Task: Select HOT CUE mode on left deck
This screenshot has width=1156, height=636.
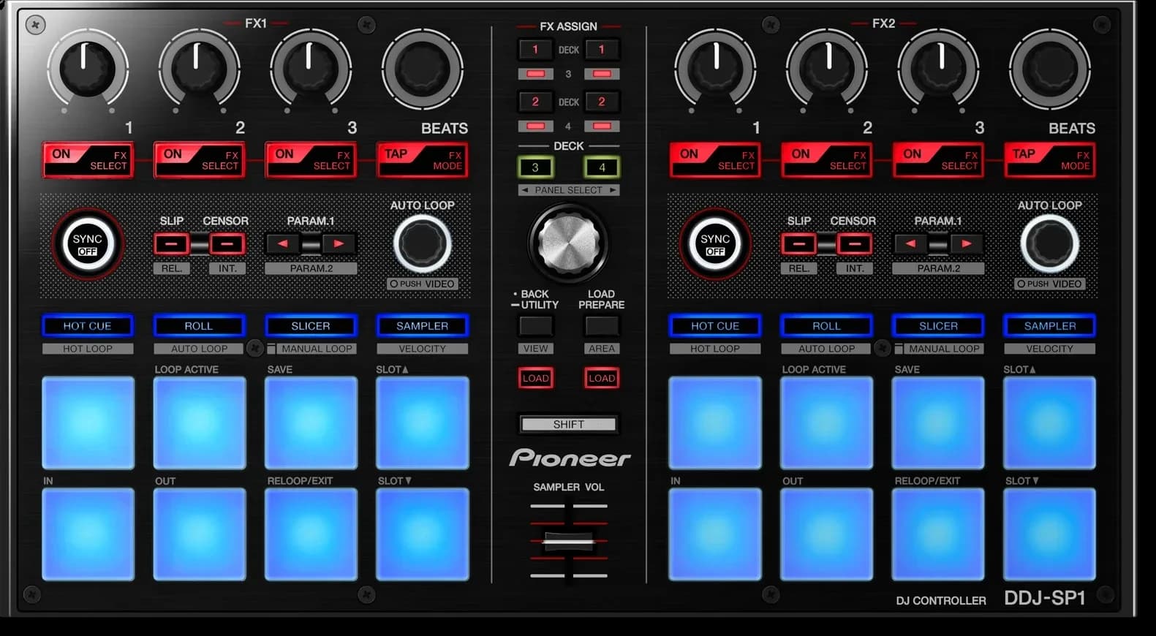Action: pos(88,326)
